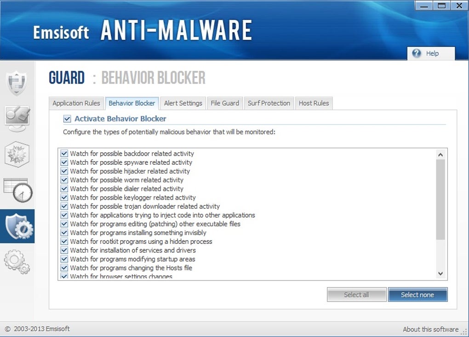Click the Select none button

418,295
